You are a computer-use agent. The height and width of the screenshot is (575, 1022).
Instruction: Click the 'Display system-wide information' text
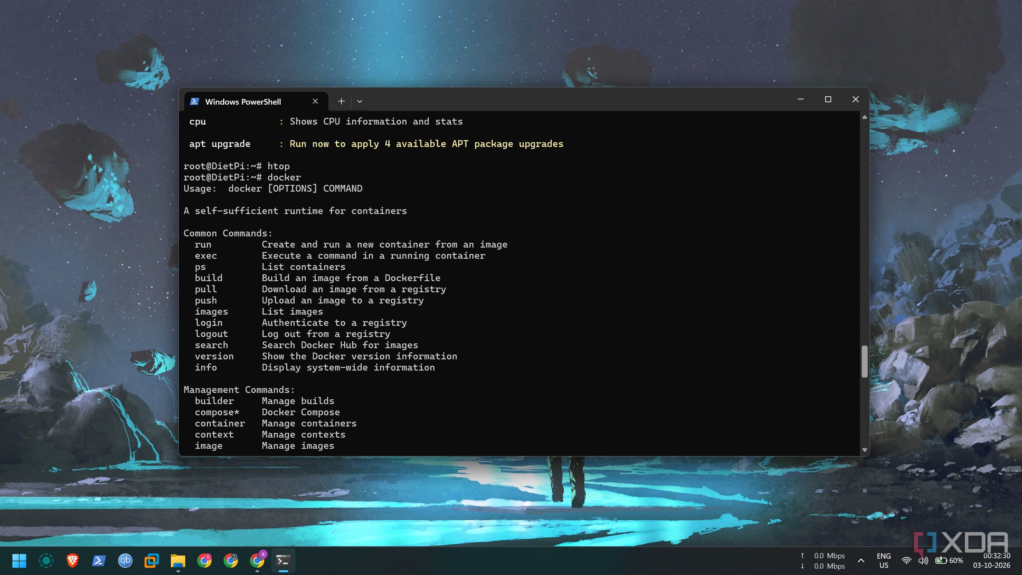point(348,367)
